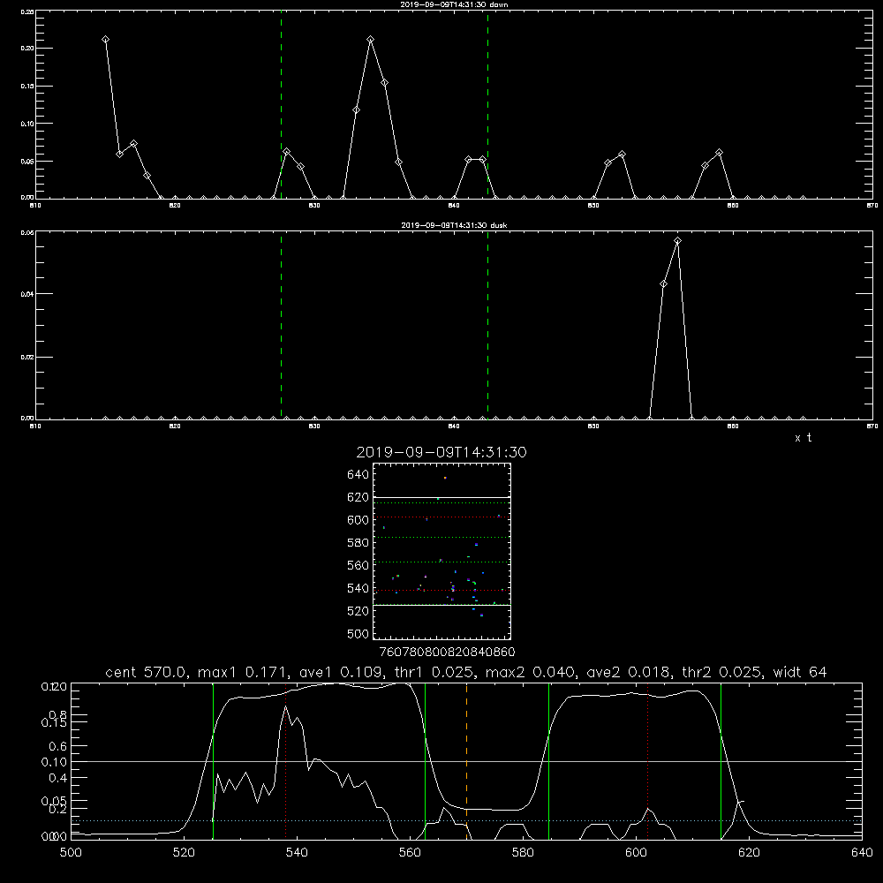Click the '2019-09-09T14:31:30 dawn' plot title
This screenshot has width=883, height=883.
[454, 4]
